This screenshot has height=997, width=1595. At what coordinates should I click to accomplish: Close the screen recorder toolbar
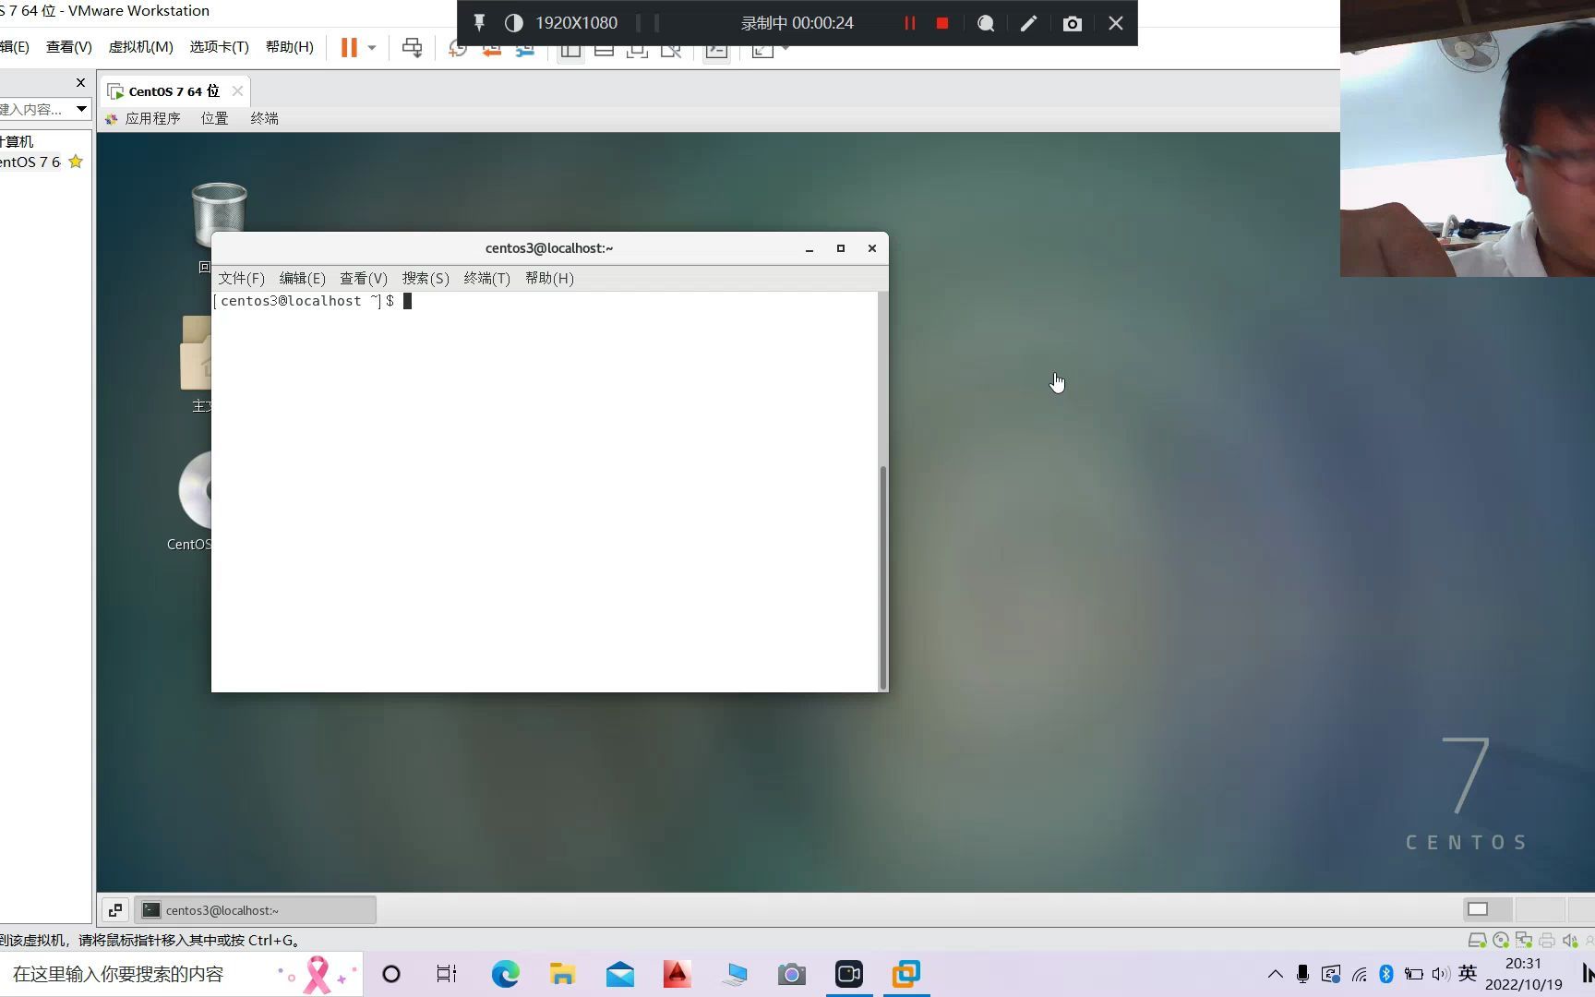click(x=1116, y=23)
